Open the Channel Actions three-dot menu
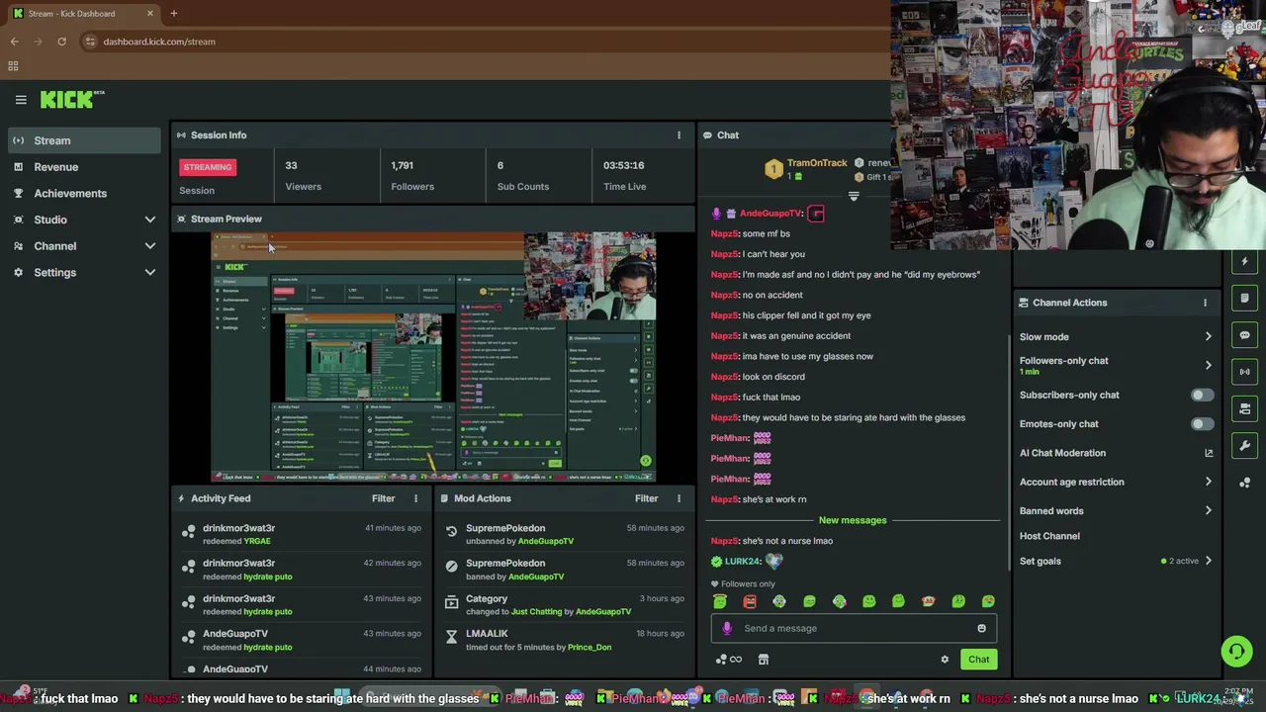1266x712 pixels. pos(1205,303)
